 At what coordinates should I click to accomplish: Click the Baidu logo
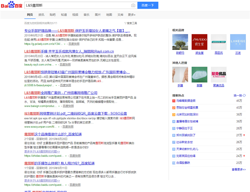(12, 5)
